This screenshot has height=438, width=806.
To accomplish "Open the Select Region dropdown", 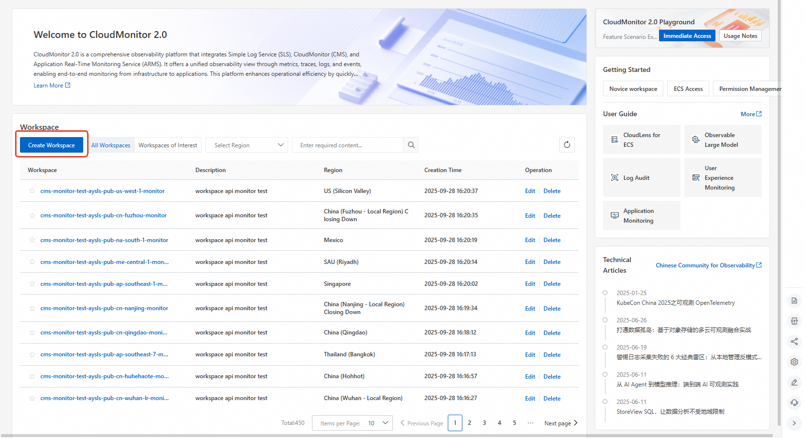I will click(x=247, y=145).
